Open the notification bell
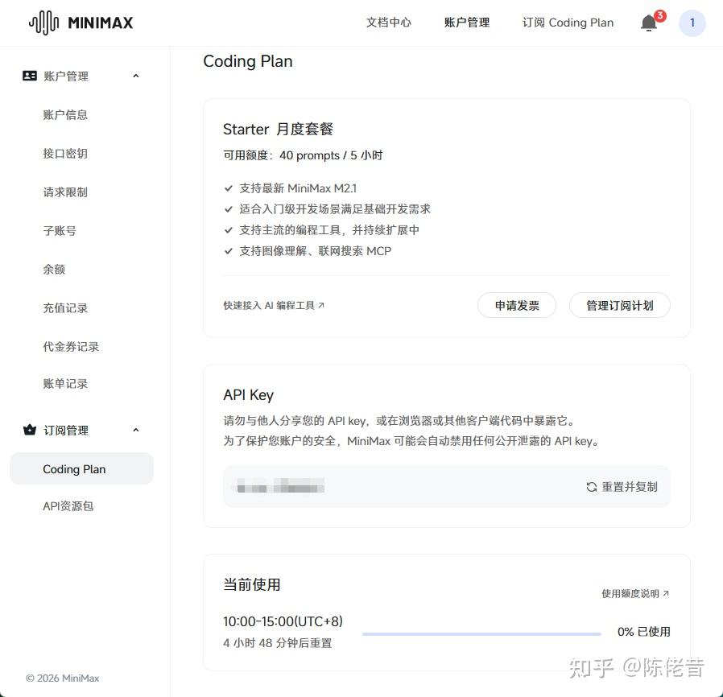 coord(649,23)
